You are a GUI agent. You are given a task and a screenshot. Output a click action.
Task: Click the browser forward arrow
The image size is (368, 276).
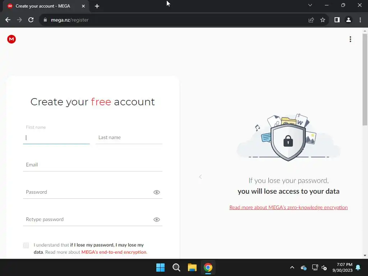click(x=19, y=20)
